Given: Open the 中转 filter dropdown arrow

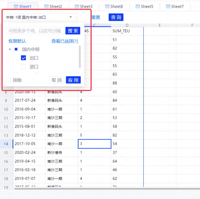Looking at the screenshot, I should click(x=71, y=17).
